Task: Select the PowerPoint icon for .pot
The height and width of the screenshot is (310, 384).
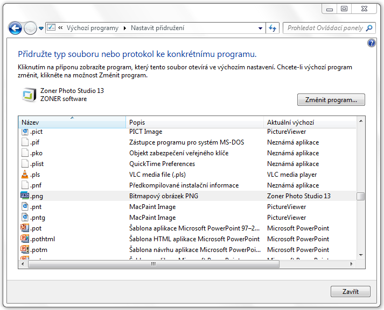Action: click(x=25, y=228)
